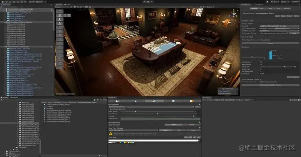This screenshot has width=301, height=157.
Task: Click the white brush color bar
Action: 153,141
